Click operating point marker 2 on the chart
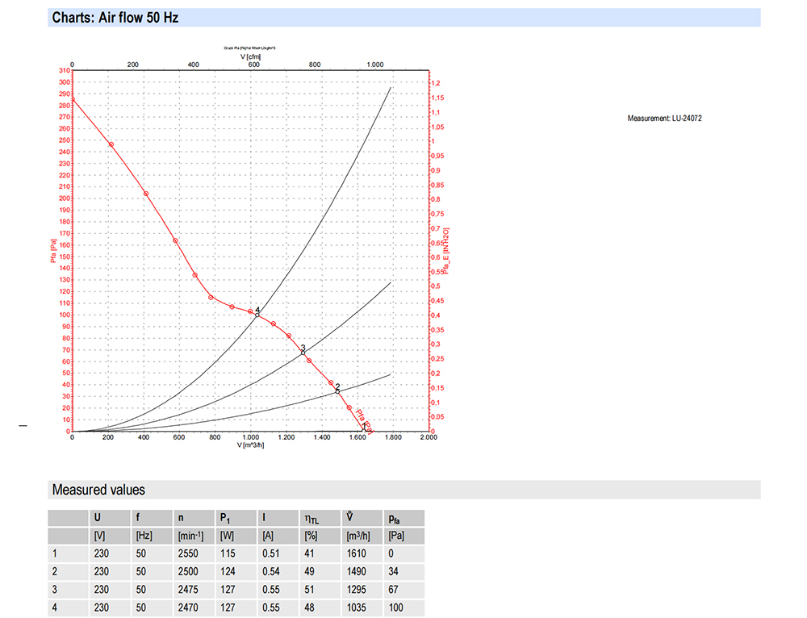Image resolution: width=807 pixels, height=618 pixels. click(337, 391)
